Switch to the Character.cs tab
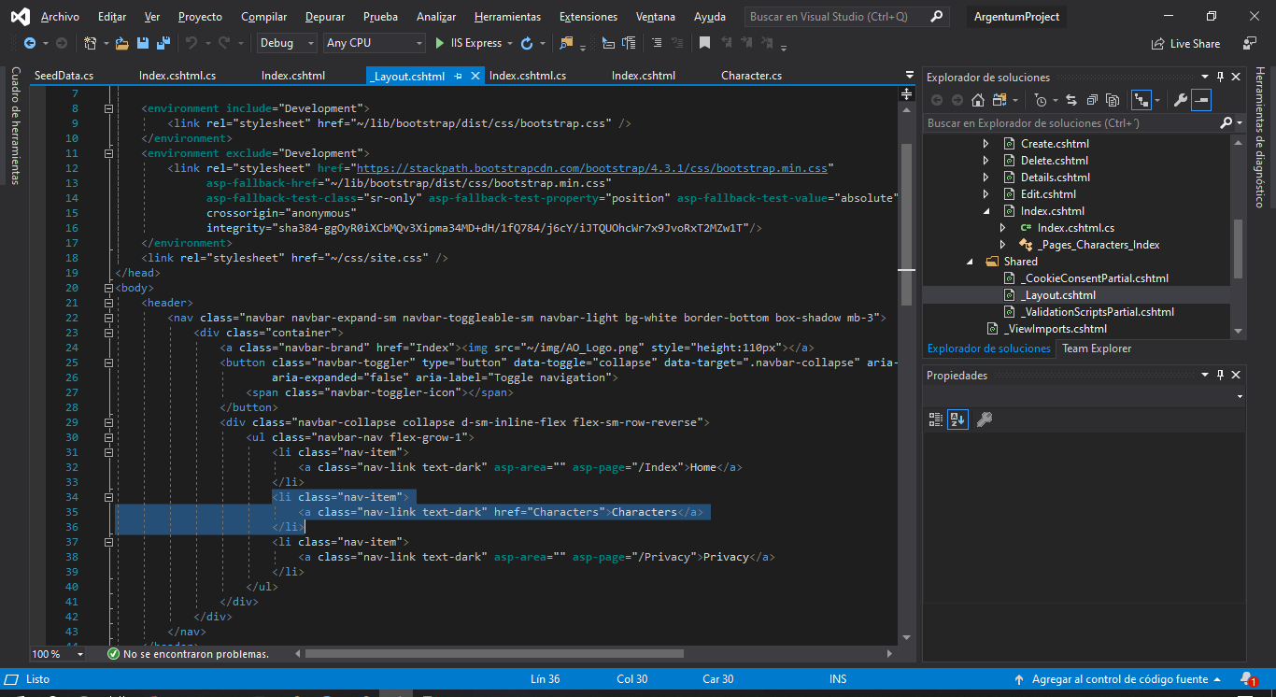The image size is (1276, 697). coord(751,76)
